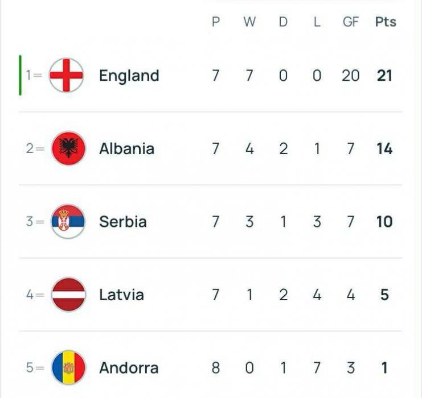Click England's 21 points value
This screenshot has width=422, height=398.
tap(384, 76)
